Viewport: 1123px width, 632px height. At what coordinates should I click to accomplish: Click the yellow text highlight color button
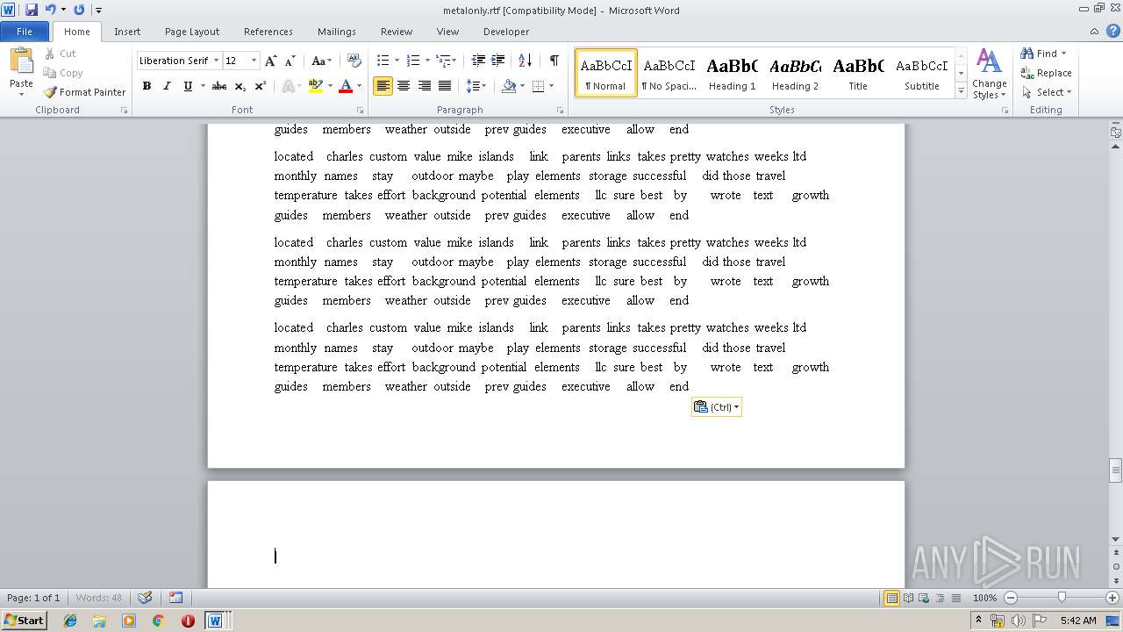(x=316, y=86)
